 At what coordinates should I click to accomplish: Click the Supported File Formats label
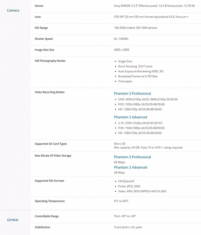click(x=49, y=181)
